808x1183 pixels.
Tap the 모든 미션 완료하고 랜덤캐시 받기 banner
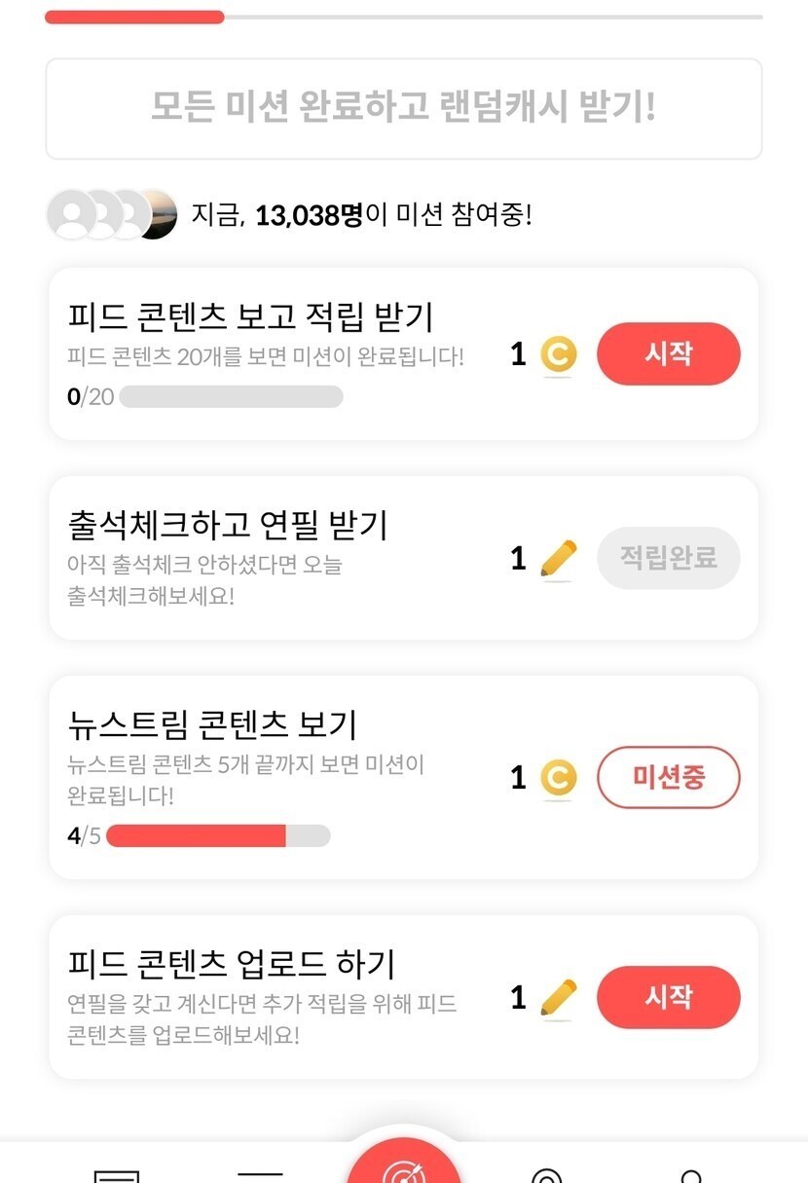coord(403,108)
